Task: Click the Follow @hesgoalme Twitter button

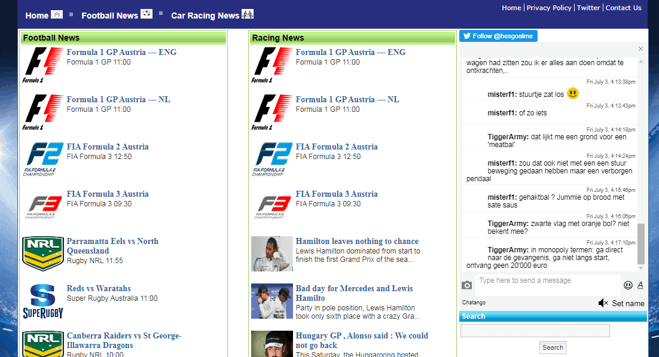Action: 498,36
